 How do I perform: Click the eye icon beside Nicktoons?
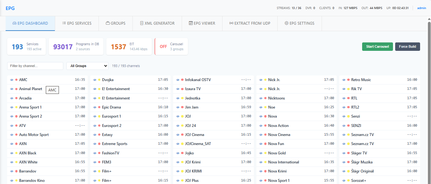[261, 98]
